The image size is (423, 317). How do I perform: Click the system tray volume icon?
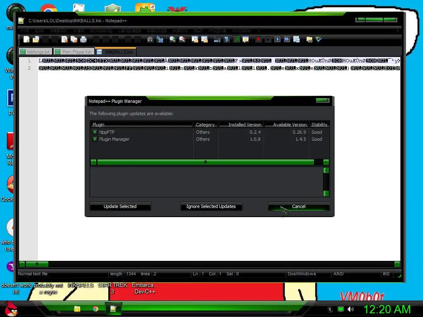[x=351, y=309]
